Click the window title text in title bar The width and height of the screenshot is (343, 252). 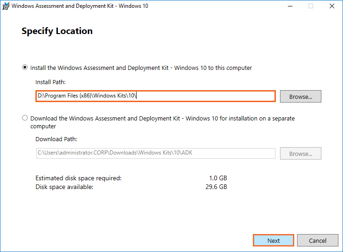click(80, 6)
